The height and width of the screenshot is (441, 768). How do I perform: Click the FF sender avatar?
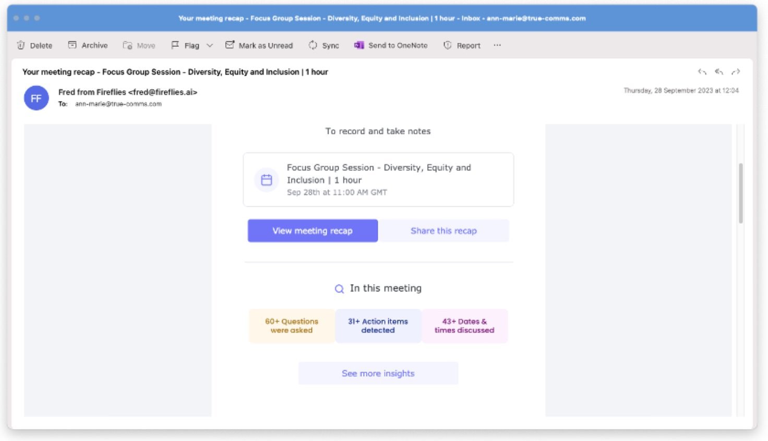tap(37, 98)
